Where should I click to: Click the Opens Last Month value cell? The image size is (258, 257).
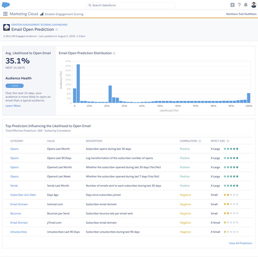pyautogui.click(x=58, y=149)
